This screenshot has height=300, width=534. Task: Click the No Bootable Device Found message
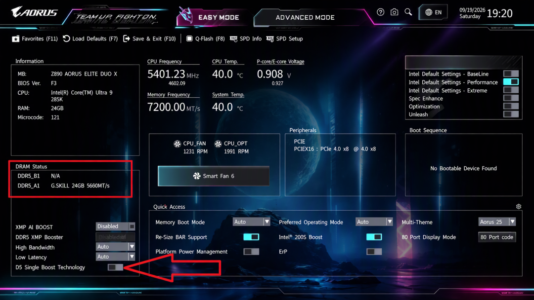(463, 169)
